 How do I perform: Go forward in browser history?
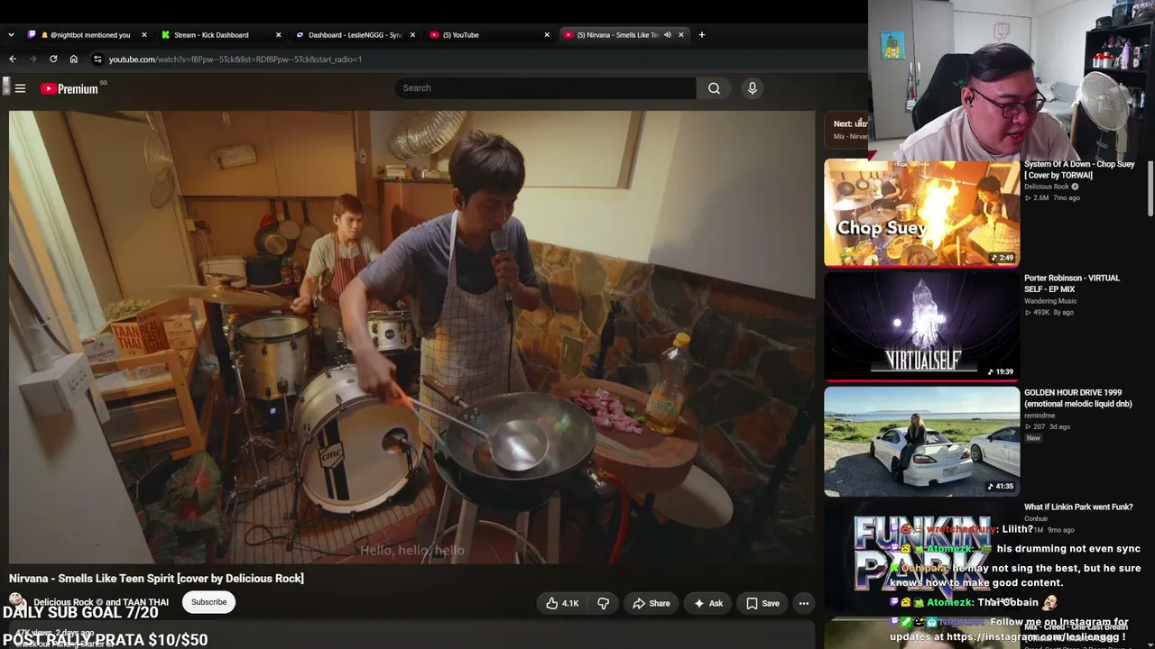click(33, 59)
